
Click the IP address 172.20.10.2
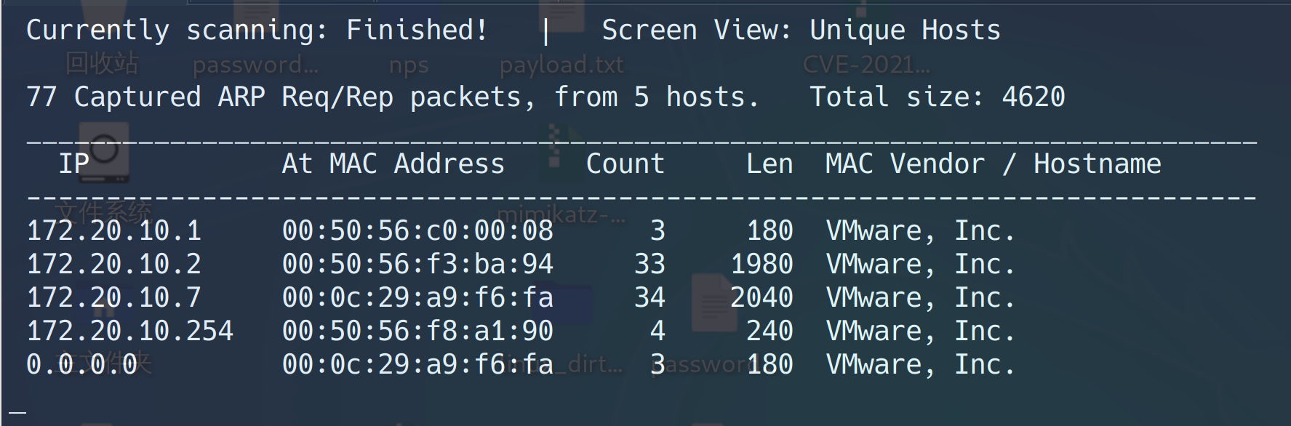[114, 265]
